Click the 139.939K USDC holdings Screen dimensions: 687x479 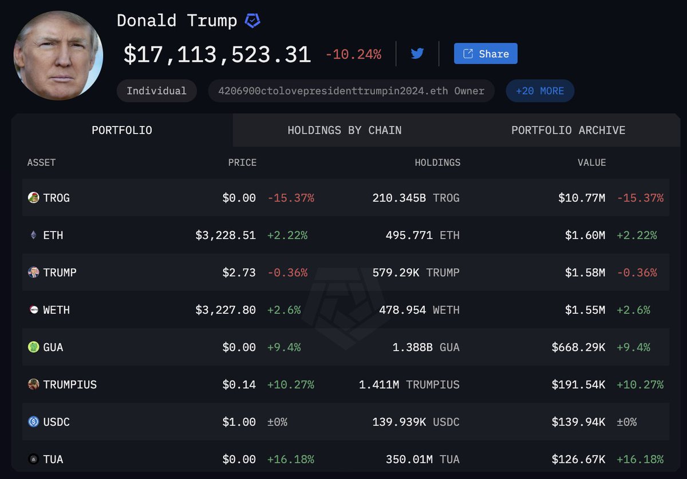tap(416, 422)
